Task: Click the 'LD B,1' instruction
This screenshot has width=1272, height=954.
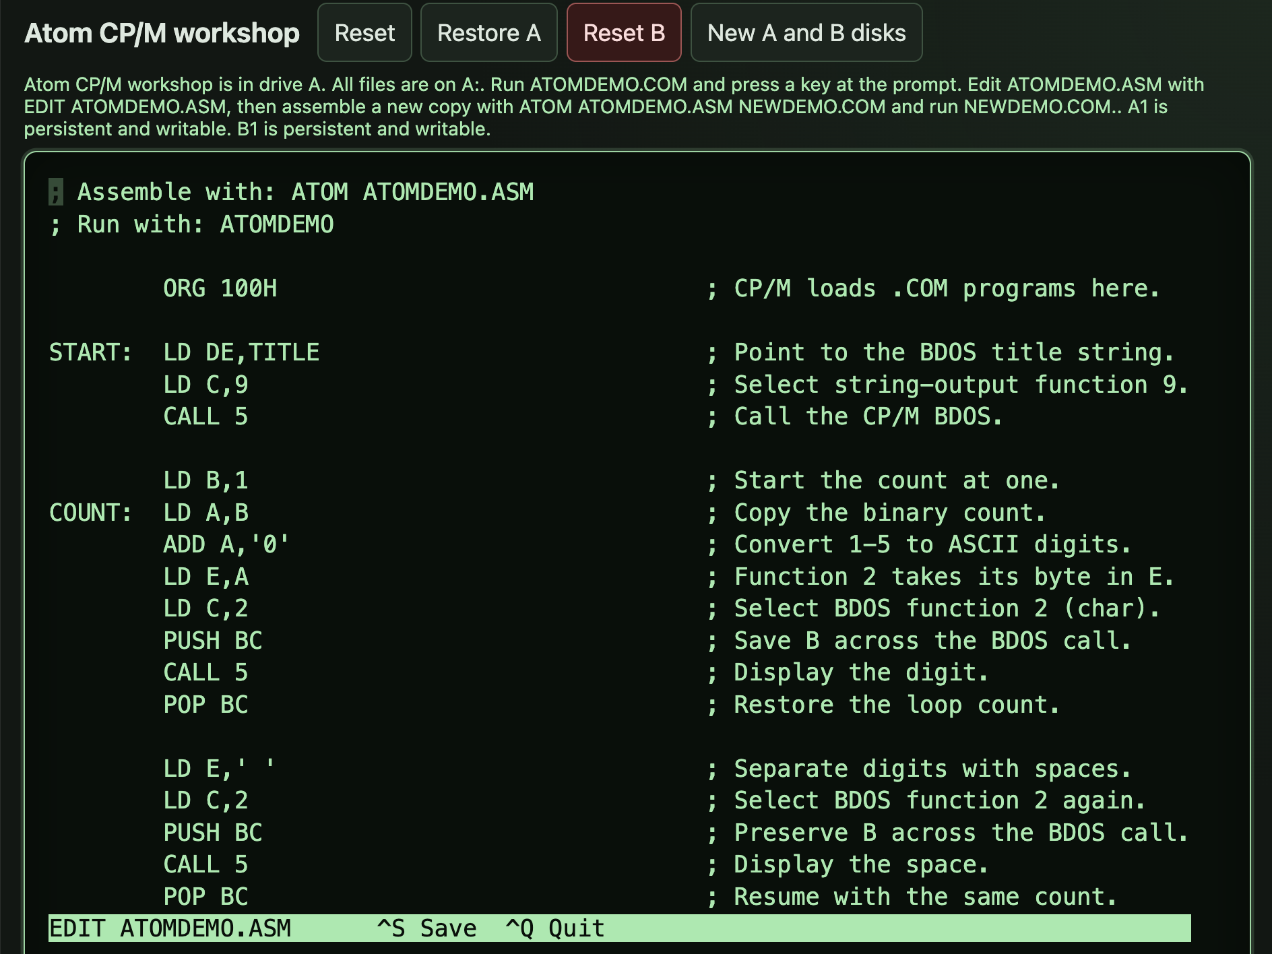Action: tap(205, 480)
